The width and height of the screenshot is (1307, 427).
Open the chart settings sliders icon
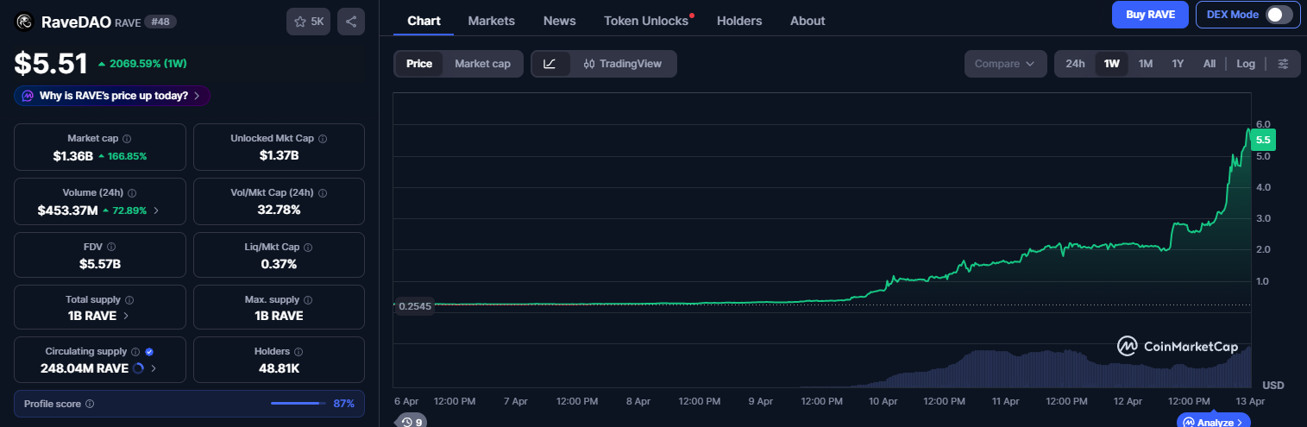(x=1284, y=64)
